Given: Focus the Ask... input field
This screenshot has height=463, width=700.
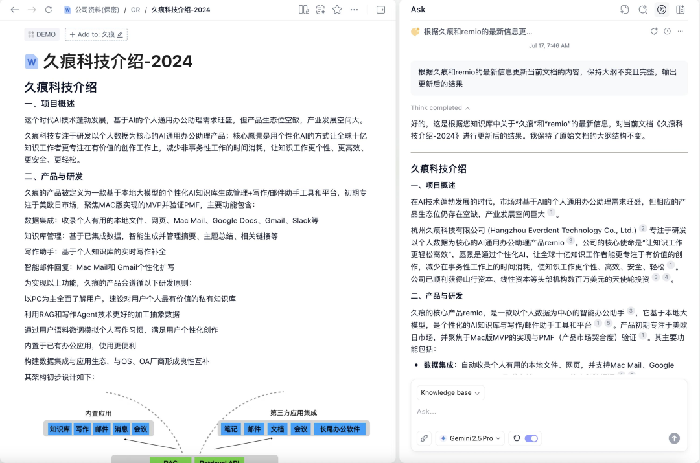Looking at the screenshot, I should (x=549, y=411).
